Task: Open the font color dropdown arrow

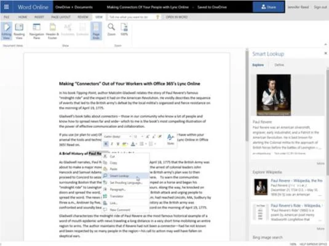Action: point(137,144)
